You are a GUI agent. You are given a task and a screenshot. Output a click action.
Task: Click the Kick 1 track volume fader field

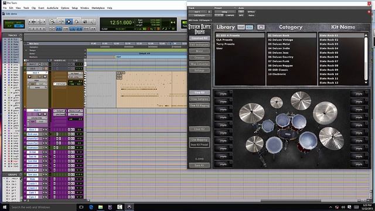pos(75,119)
